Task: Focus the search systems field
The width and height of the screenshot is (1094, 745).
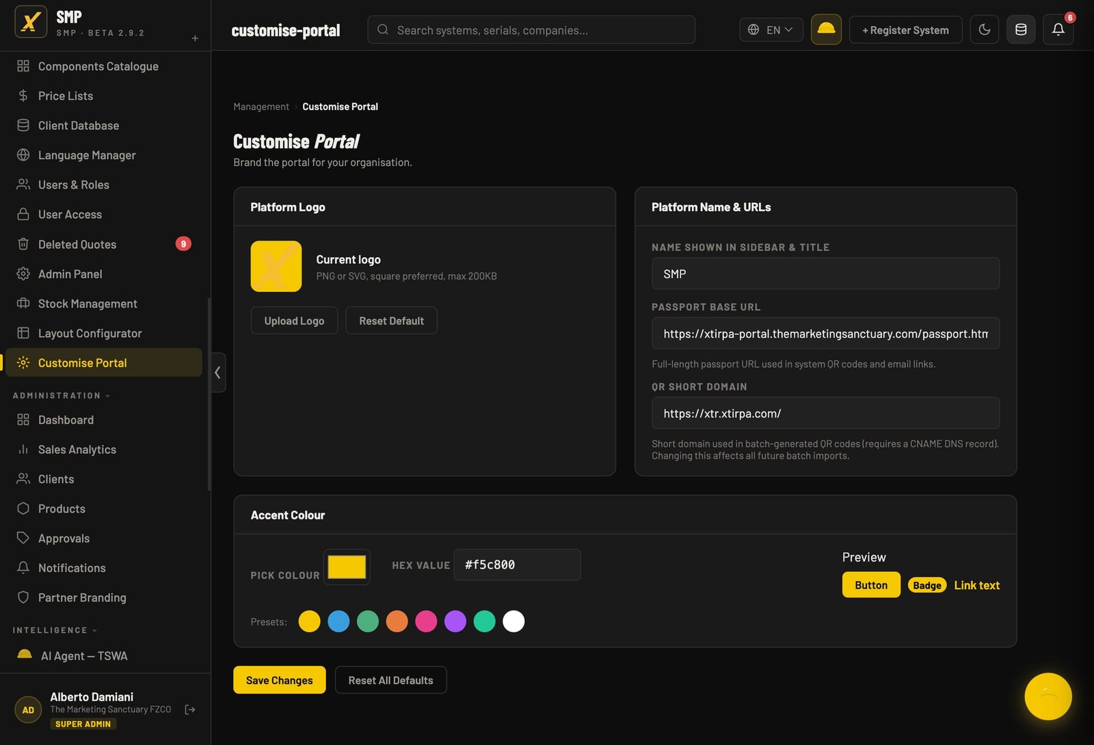Action: click(531, 30)
